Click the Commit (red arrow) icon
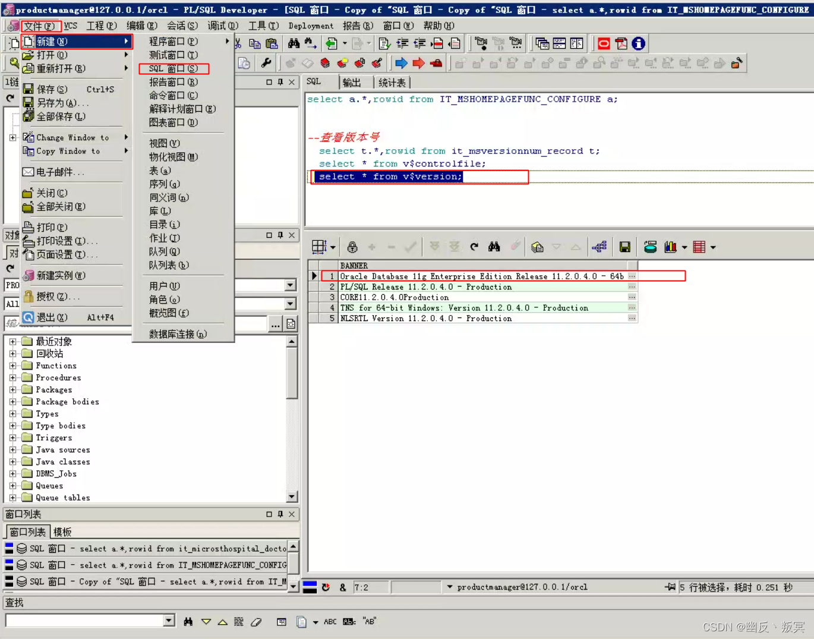 [x=419, y=63]
